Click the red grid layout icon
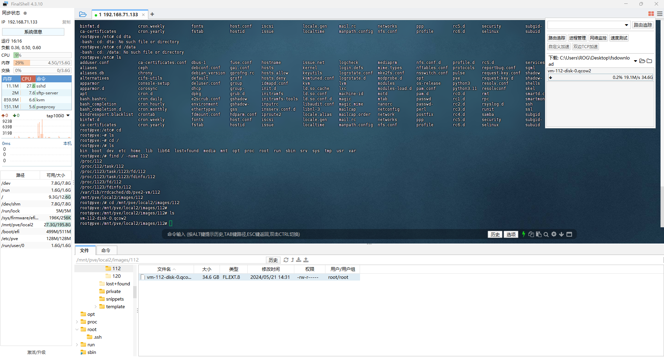 (x=651, y=14)
